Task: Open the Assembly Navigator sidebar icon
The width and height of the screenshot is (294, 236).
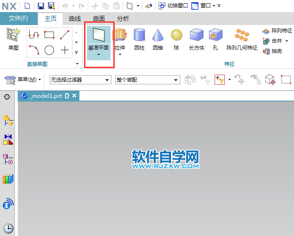Action: click(8, 120)
